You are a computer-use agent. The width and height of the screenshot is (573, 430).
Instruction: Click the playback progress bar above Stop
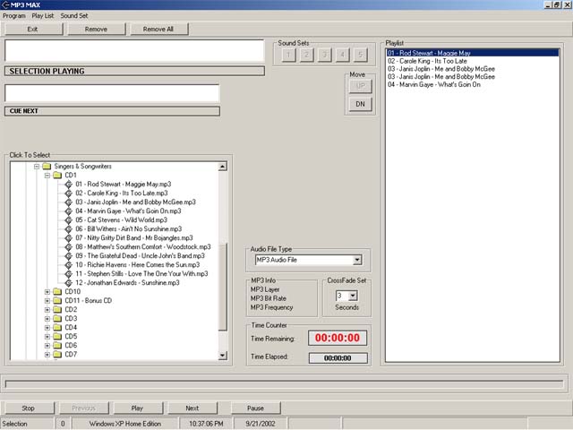tap(285, 384)
